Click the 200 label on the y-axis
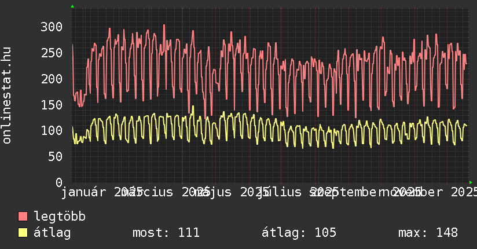This screenshot has width=477, height=249. point(52,79)
